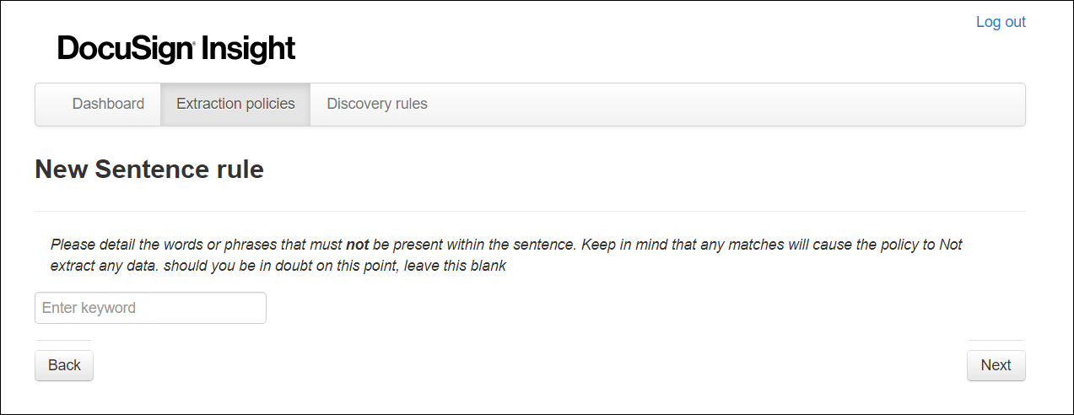Log out of DocuSign Insight

[1001, 22]
